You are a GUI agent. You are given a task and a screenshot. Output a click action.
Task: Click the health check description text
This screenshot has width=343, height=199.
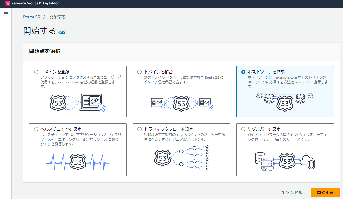[x=81, y=139]
